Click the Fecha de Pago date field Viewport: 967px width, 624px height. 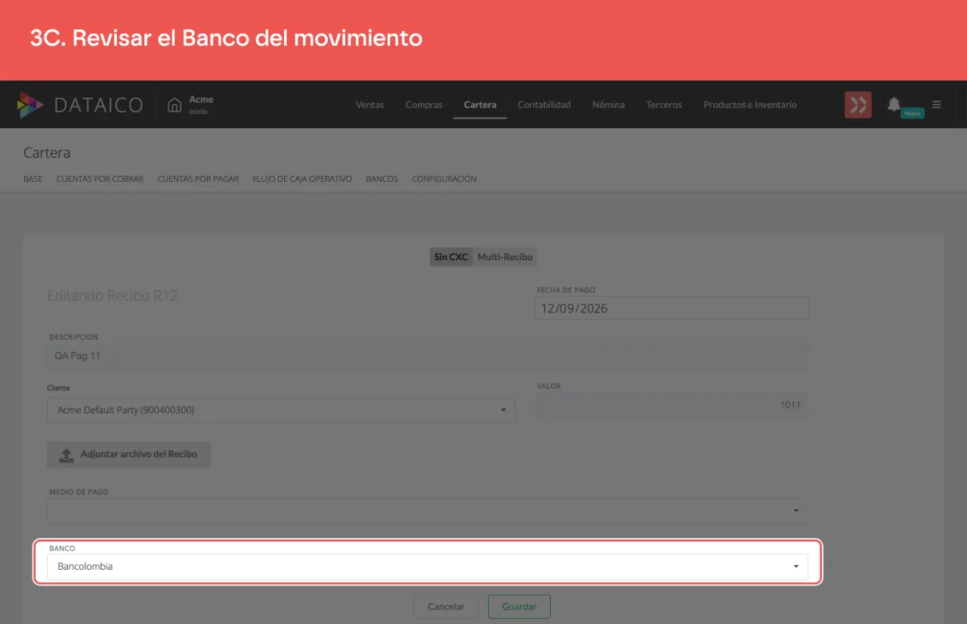coord(671,308)
